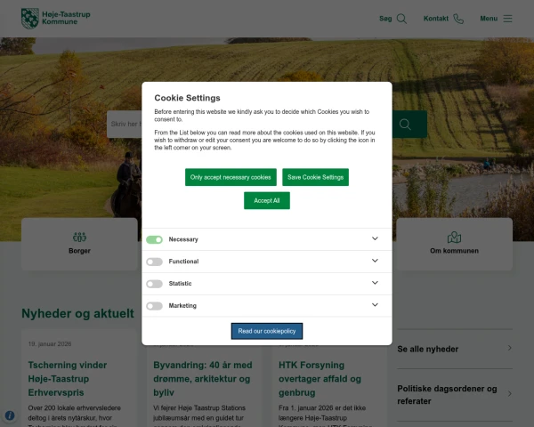Image resolution: width=534 pixels, height=427 pixels.
Task: Click the Nyheder og aktuelt heading
Action: click(77, 313)
